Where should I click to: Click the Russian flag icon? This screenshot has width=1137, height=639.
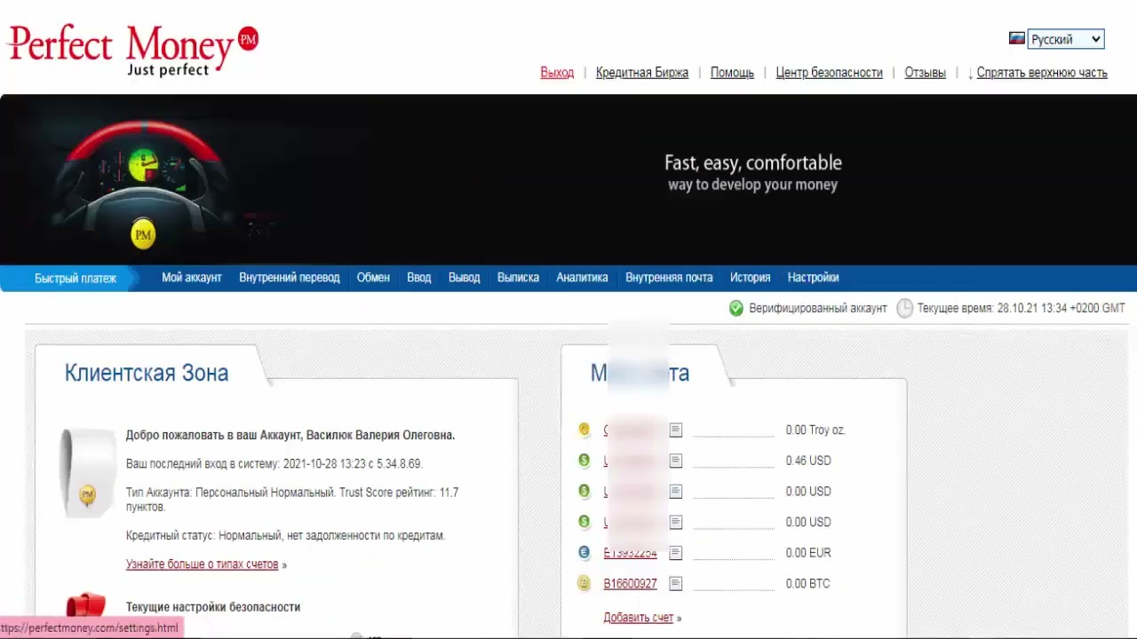[x=1017, y=38]
